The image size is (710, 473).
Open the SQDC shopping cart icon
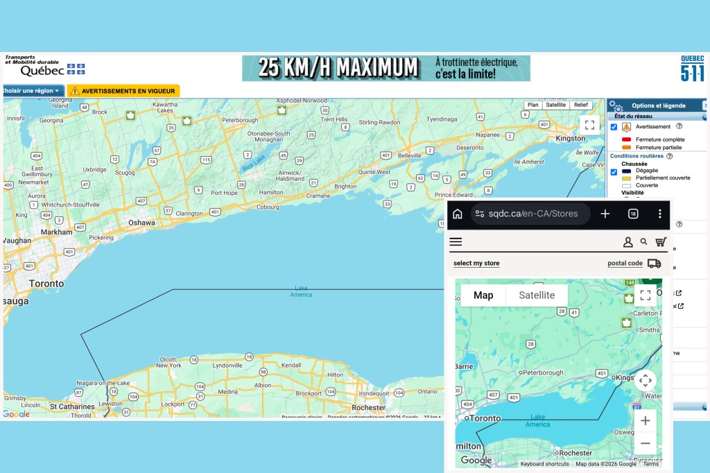(x=661, y=242)
